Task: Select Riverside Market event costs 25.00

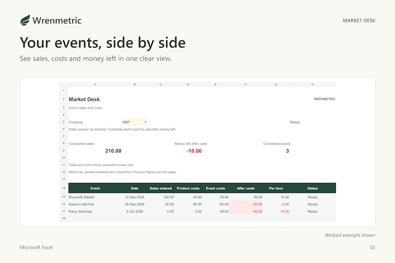Action: pyautogui.click(x=215, y=197)
